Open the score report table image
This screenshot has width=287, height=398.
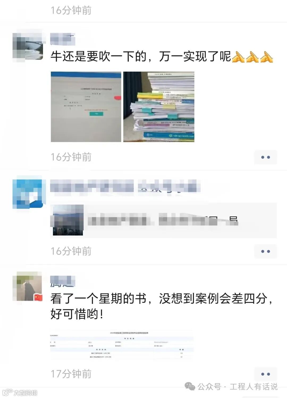point(122,345)
